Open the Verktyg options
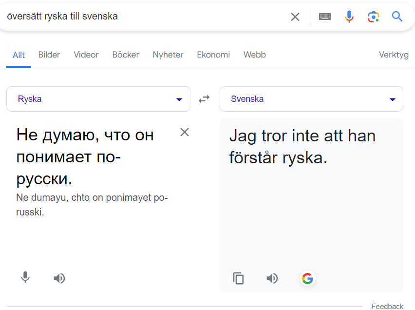The image size is (415, 310). (x=394, y=55)
